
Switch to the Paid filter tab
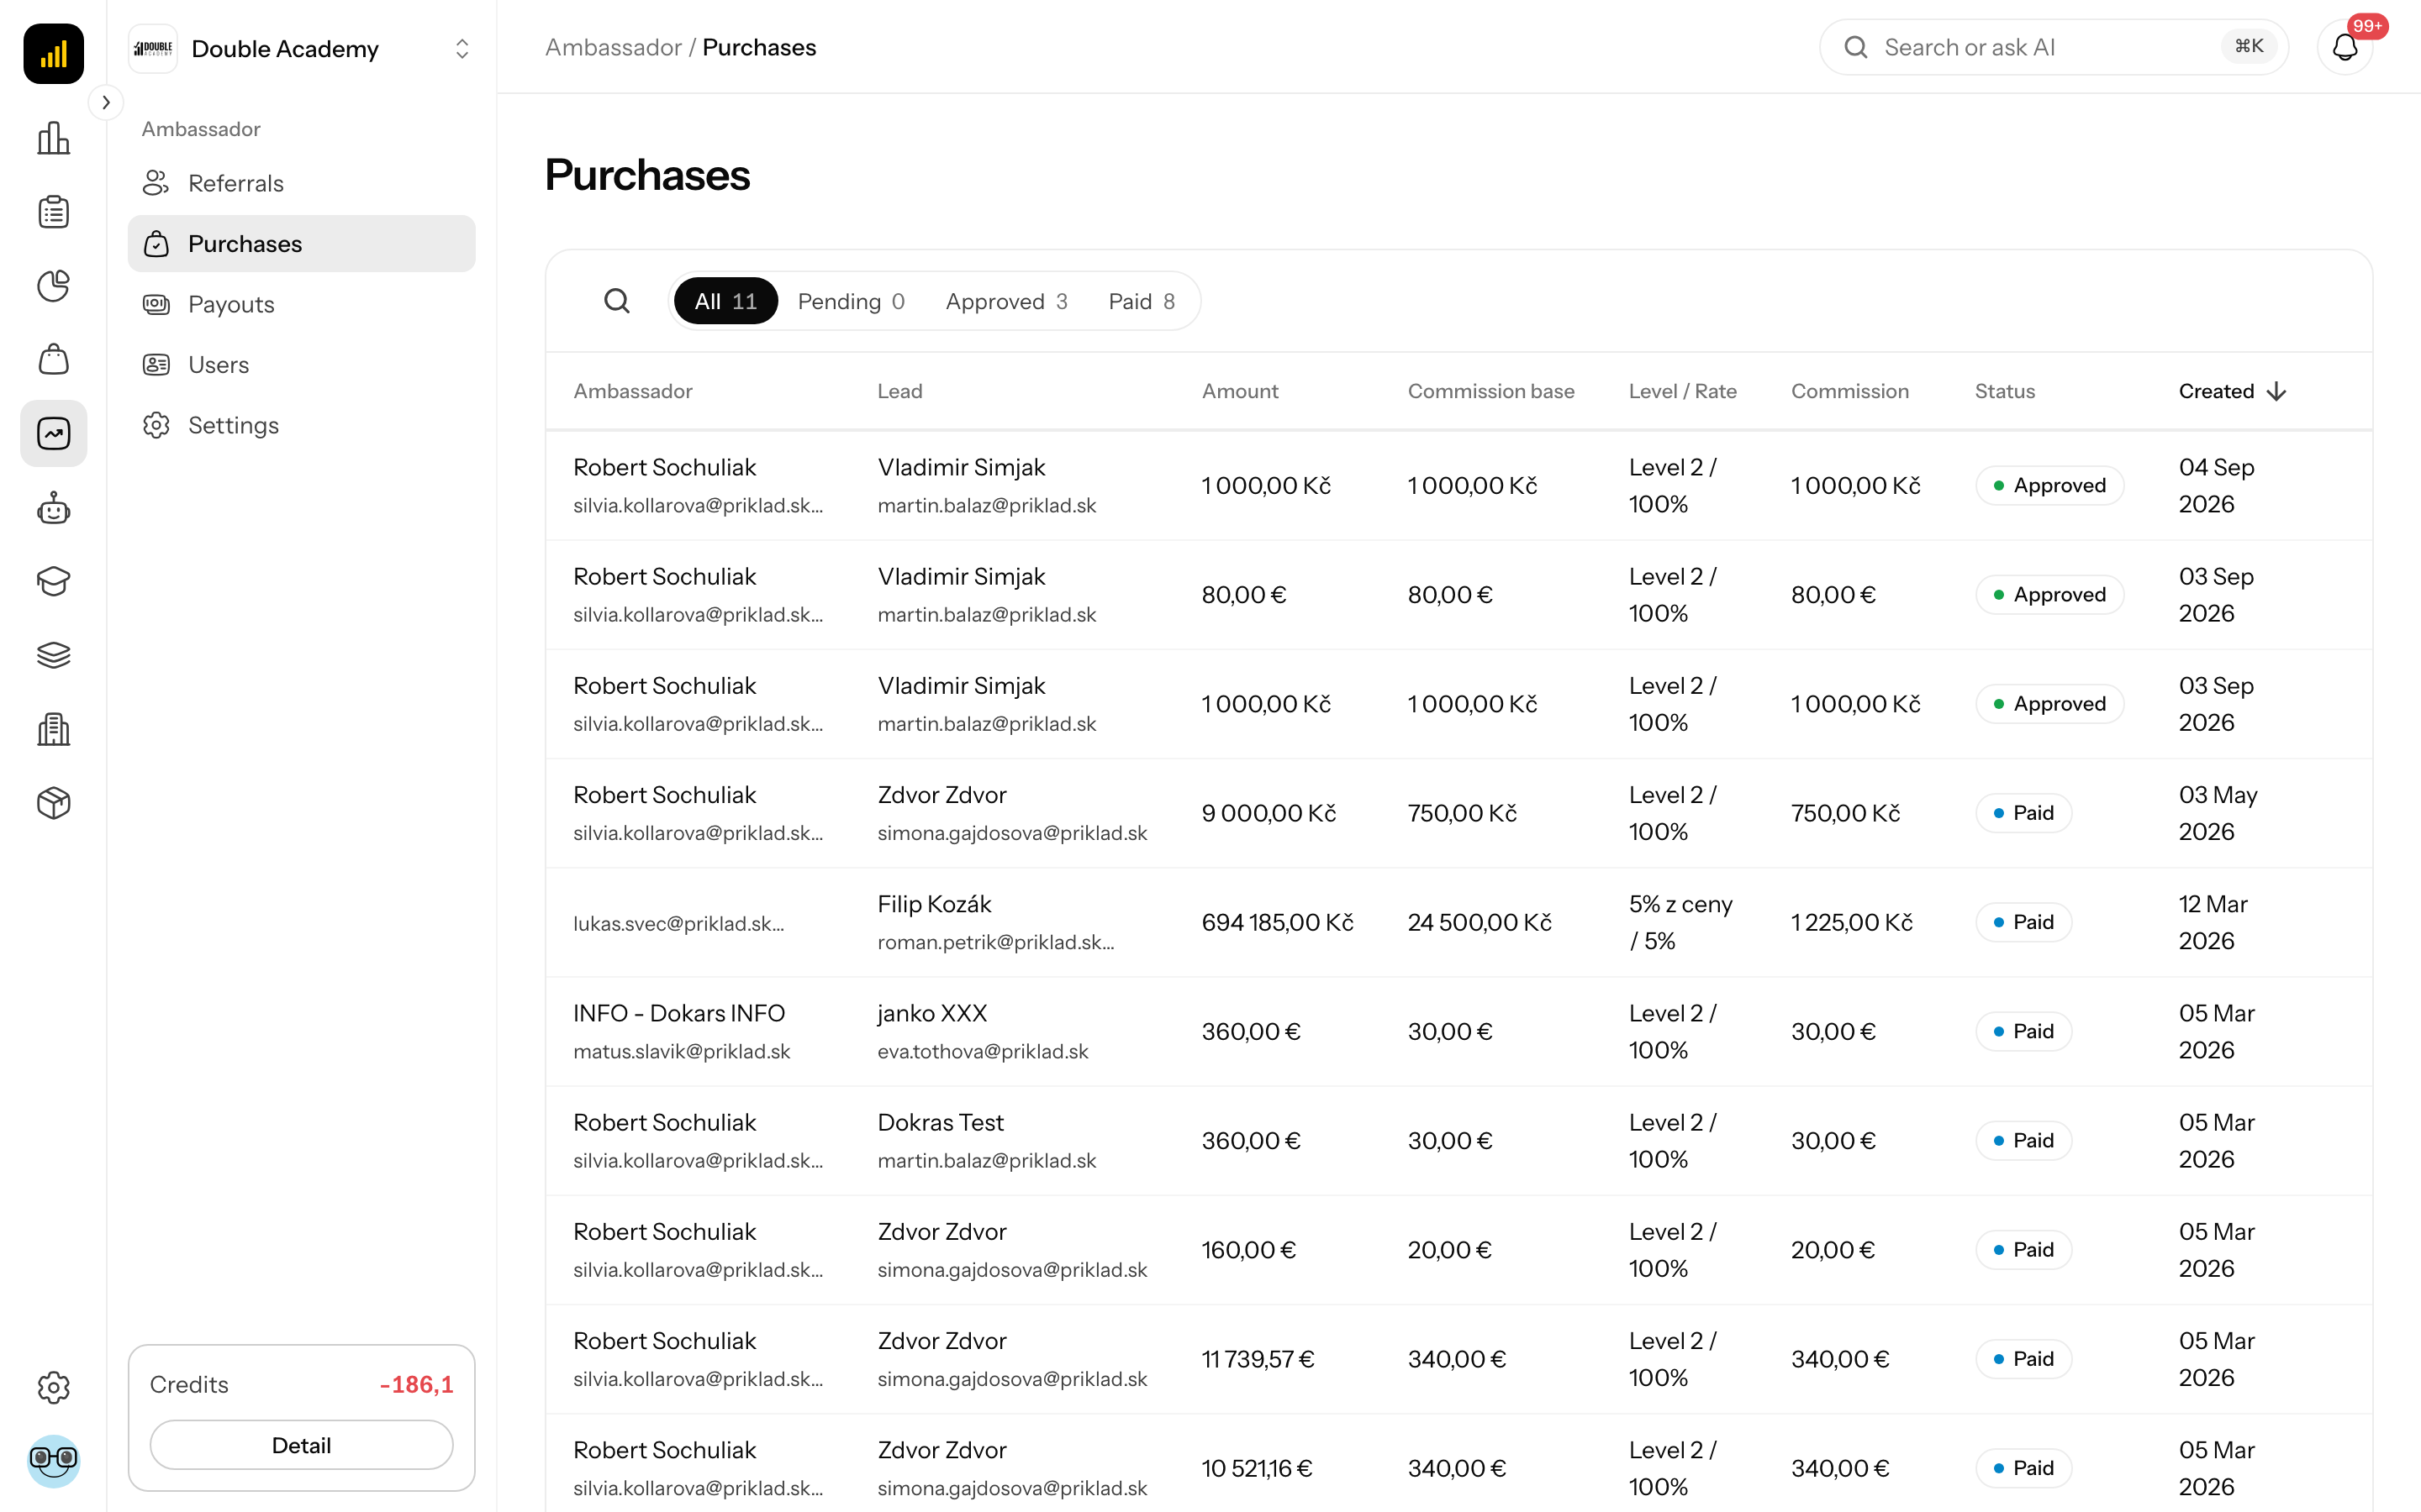pos(1142,301)
